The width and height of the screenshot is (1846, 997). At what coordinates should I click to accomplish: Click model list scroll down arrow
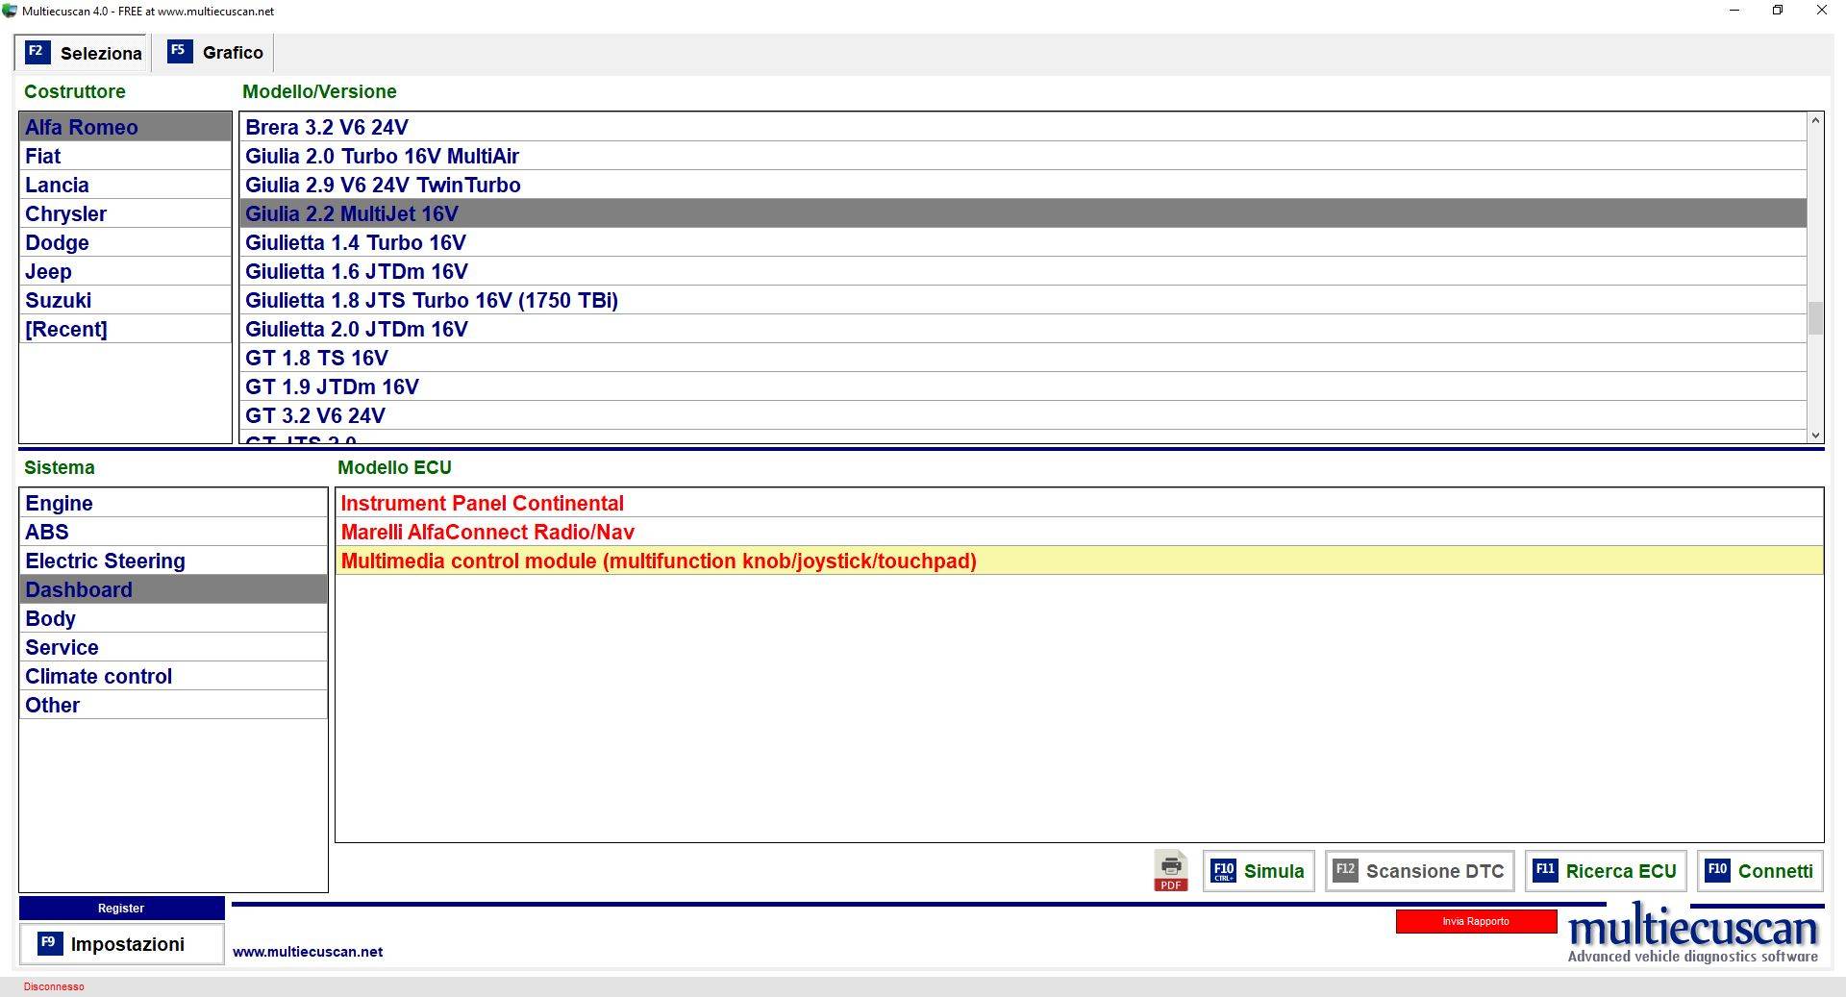click(1815, 435)
